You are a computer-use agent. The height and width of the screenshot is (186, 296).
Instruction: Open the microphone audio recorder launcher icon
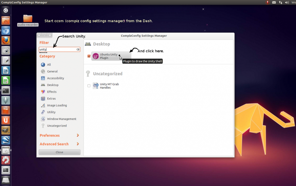[x=6, y=101]
